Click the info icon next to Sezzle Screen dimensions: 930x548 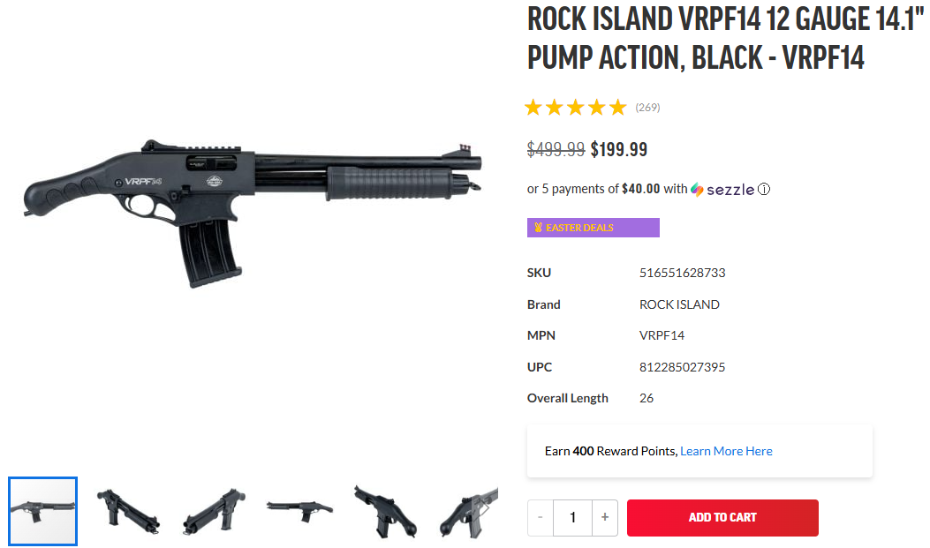click(x=764, y=189)
